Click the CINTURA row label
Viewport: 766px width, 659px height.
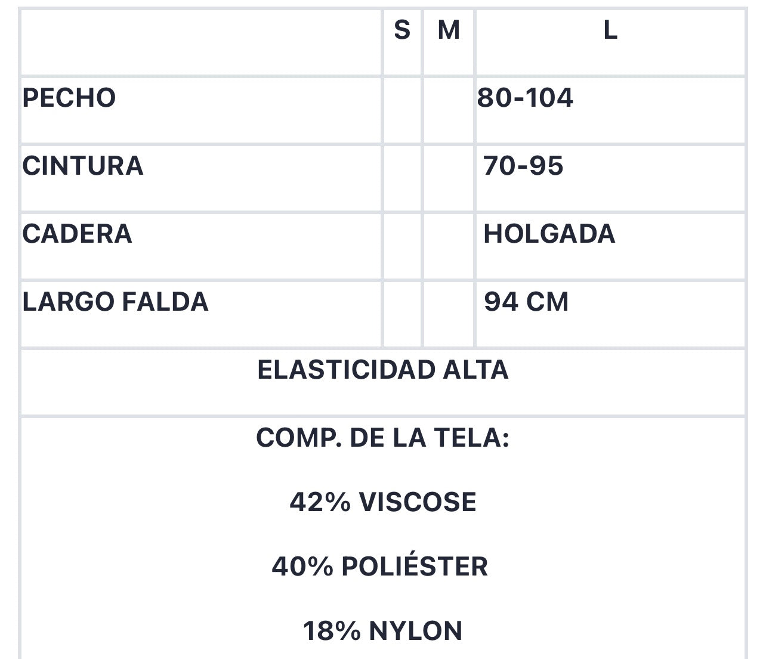click(x=83, y=166)
